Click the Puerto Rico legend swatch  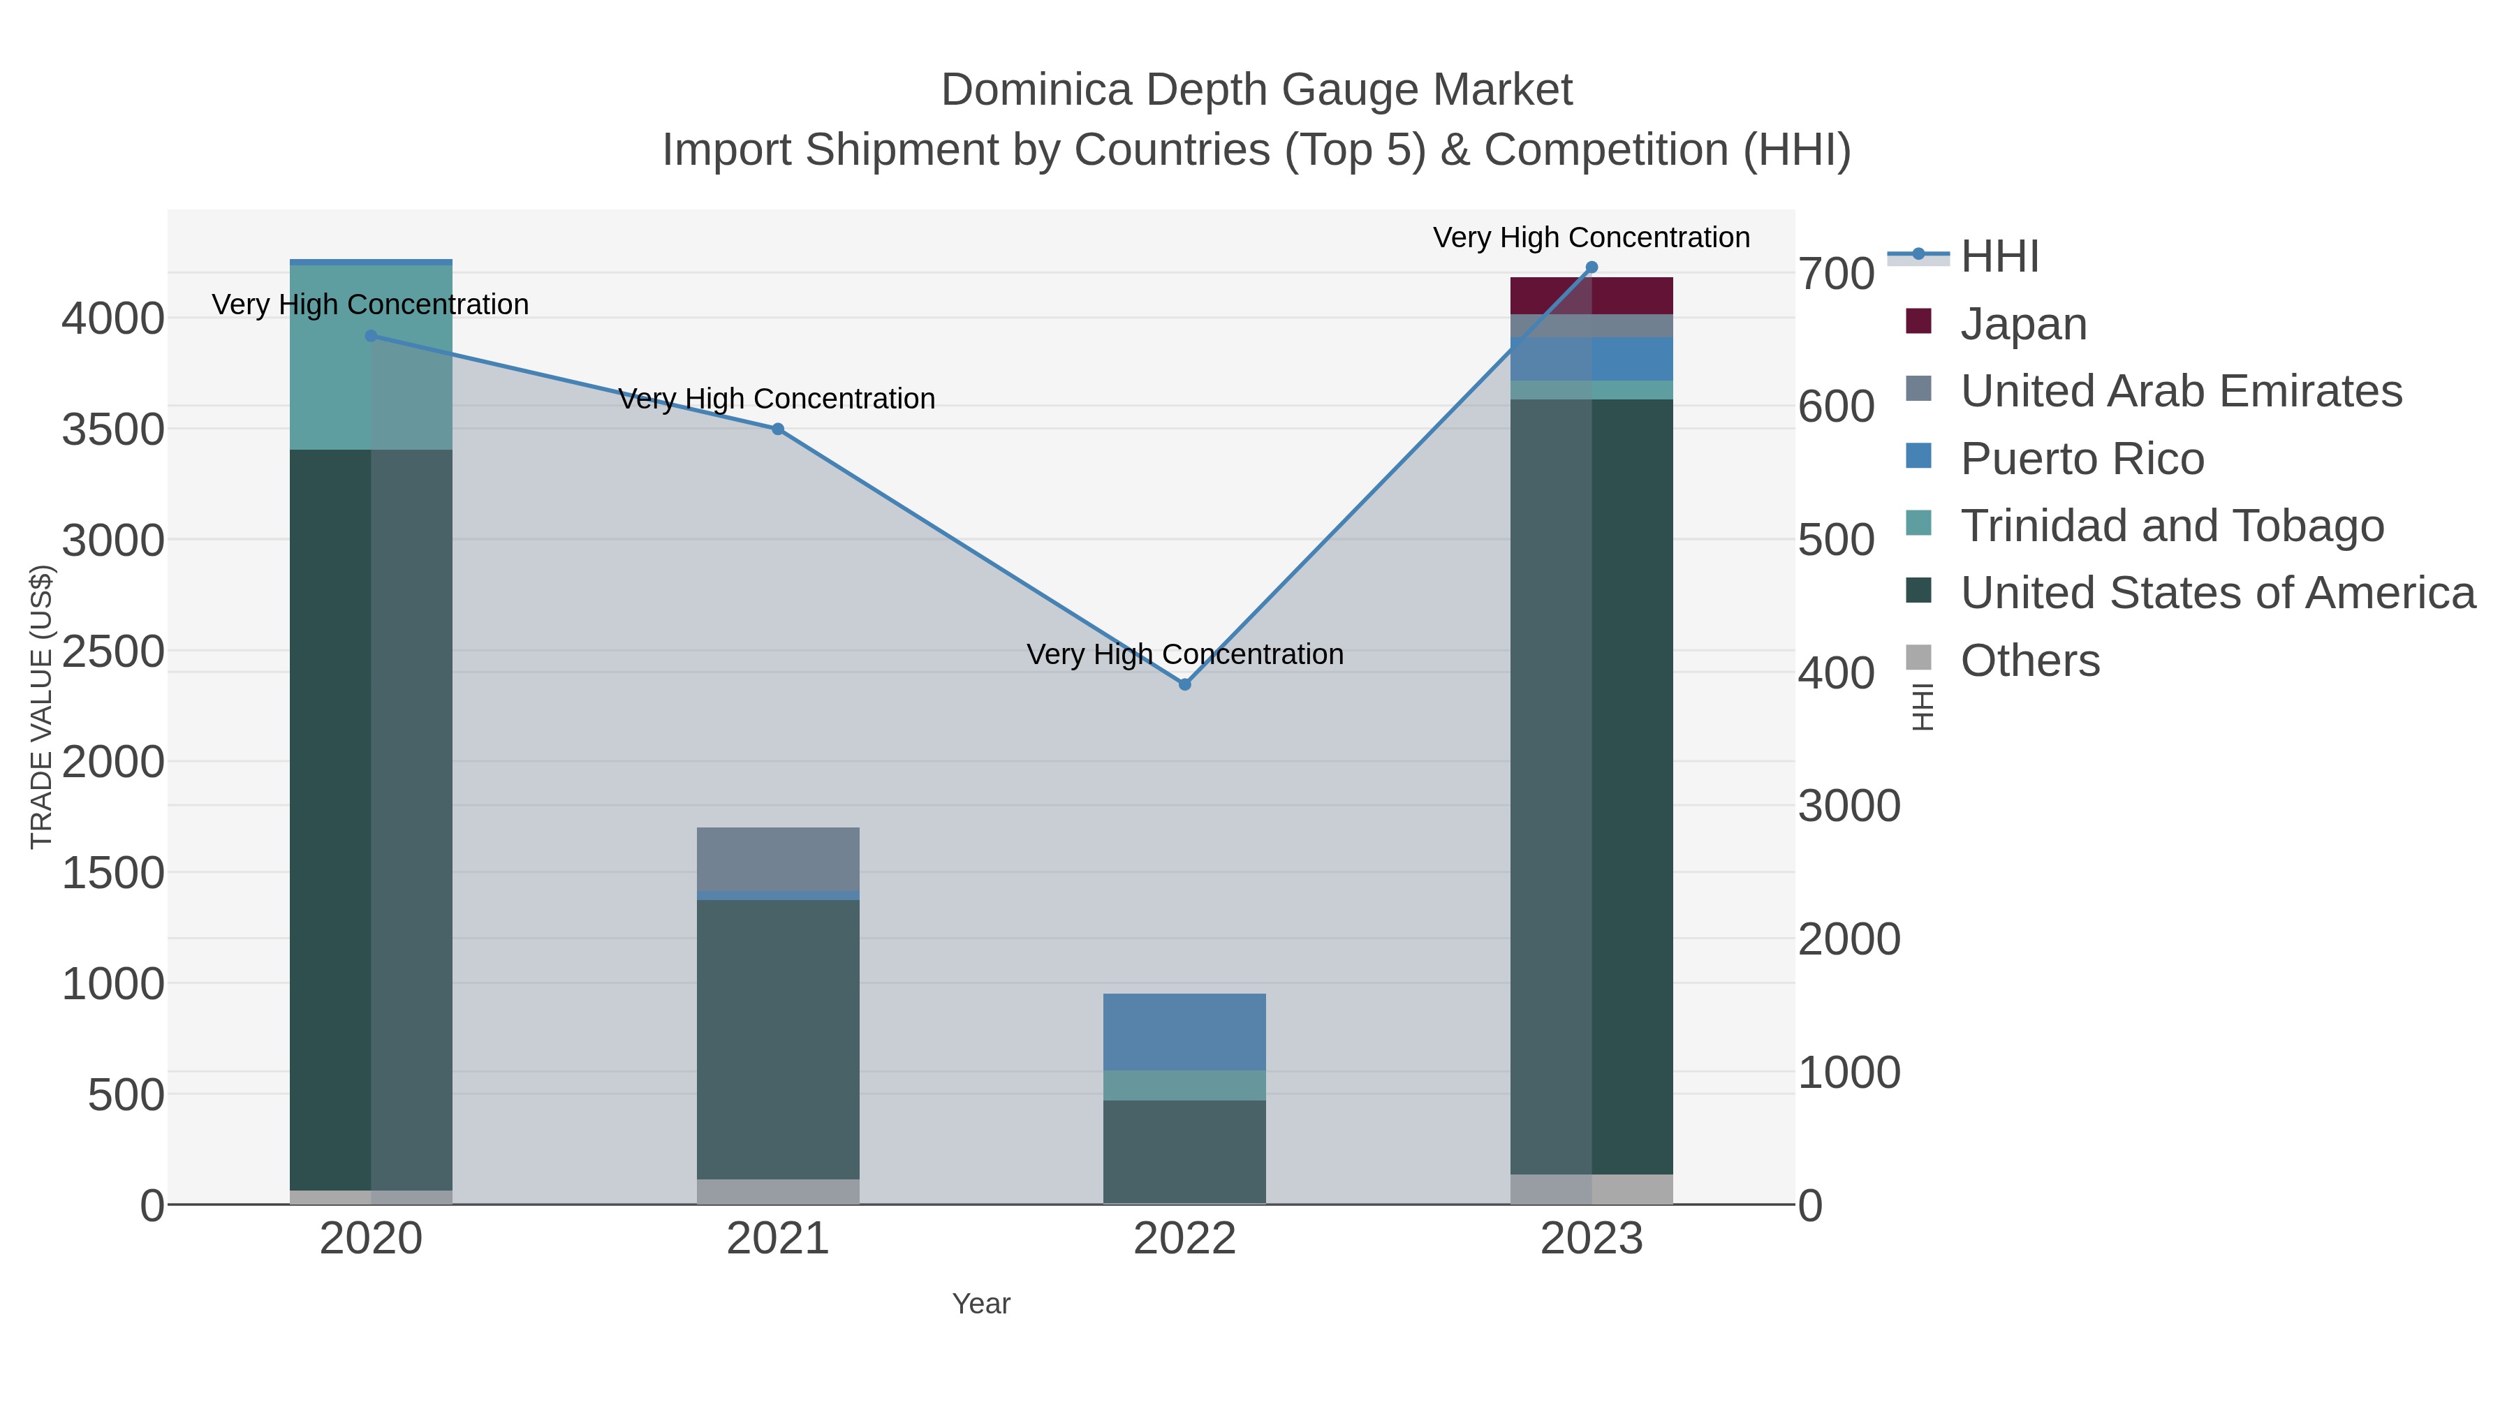click(1918, 456)
